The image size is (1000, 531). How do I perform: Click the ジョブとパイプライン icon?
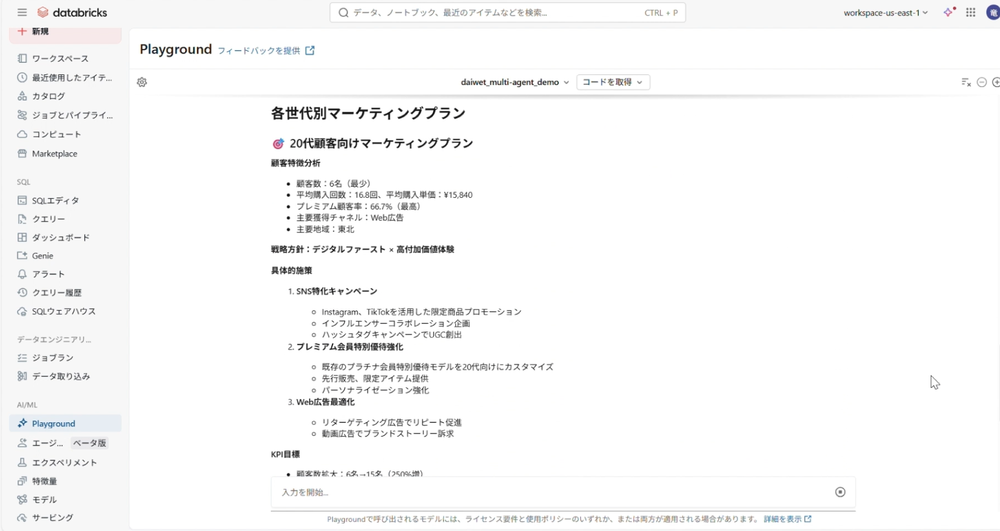(22, 115)
